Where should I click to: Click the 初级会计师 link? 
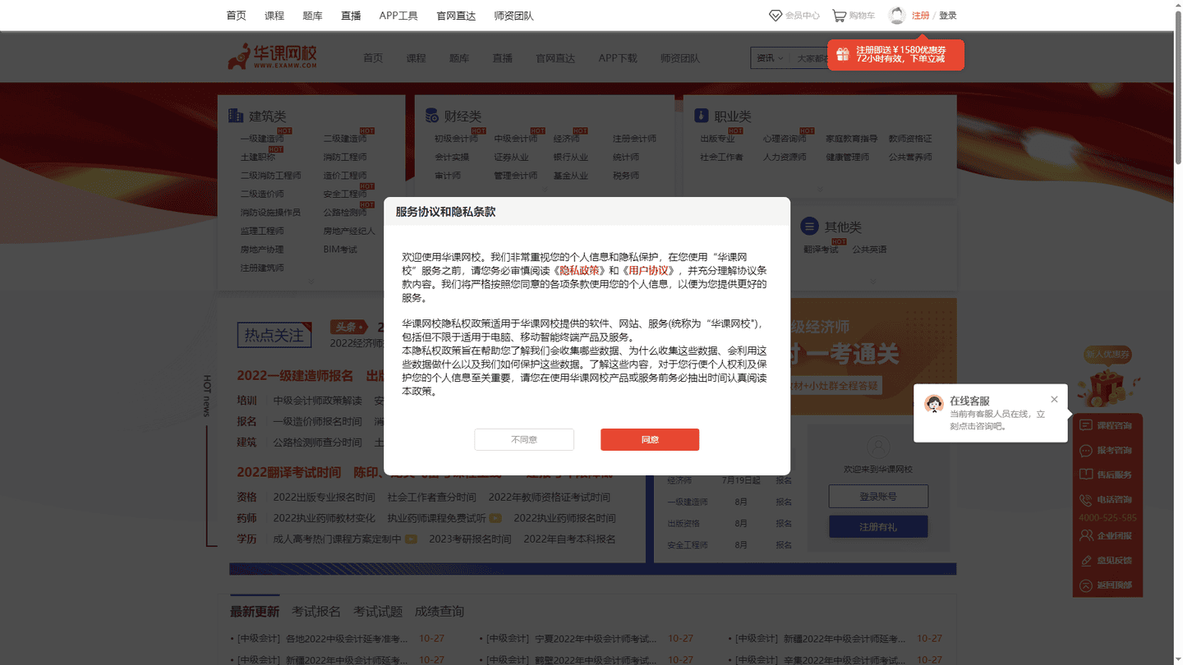[x=456, y=139]
